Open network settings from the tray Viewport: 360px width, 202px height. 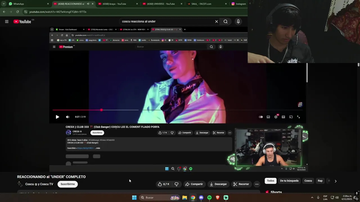[332, 198]
